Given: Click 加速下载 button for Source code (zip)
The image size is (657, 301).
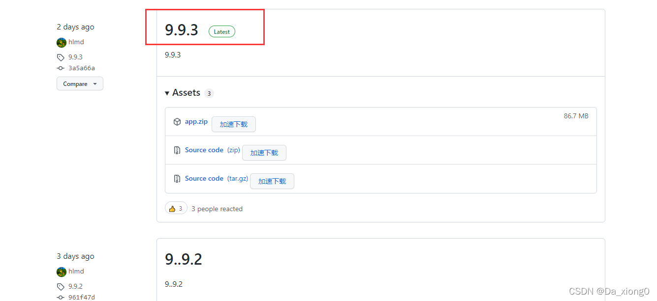Looking at the screenshot, I should tap(264, 153).
